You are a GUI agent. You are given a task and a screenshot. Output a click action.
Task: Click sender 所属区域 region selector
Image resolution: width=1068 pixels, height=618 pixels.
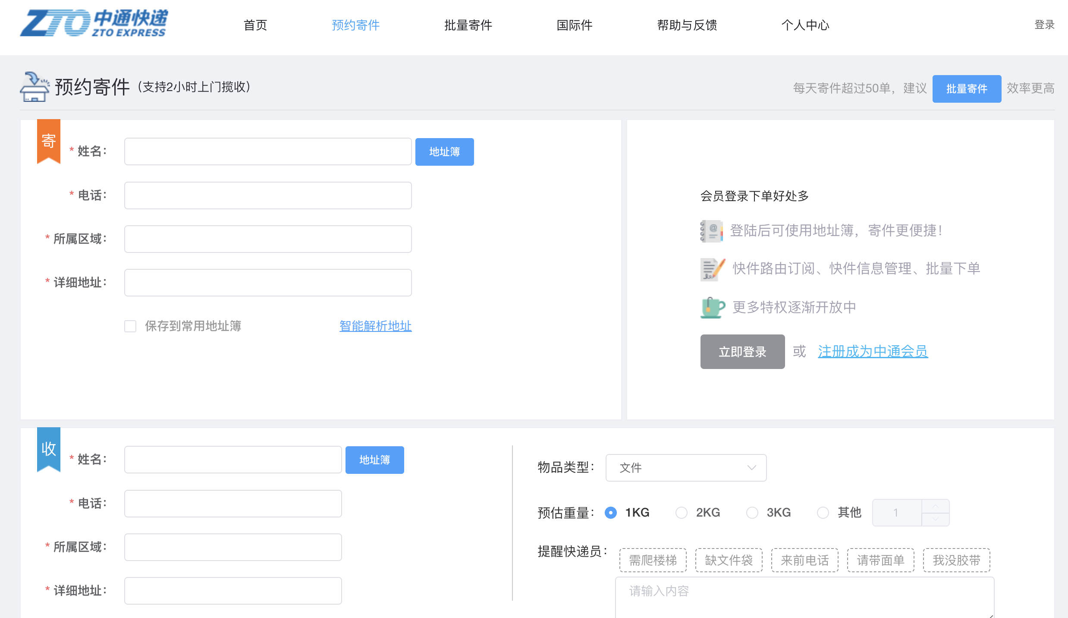coord(268,239)
